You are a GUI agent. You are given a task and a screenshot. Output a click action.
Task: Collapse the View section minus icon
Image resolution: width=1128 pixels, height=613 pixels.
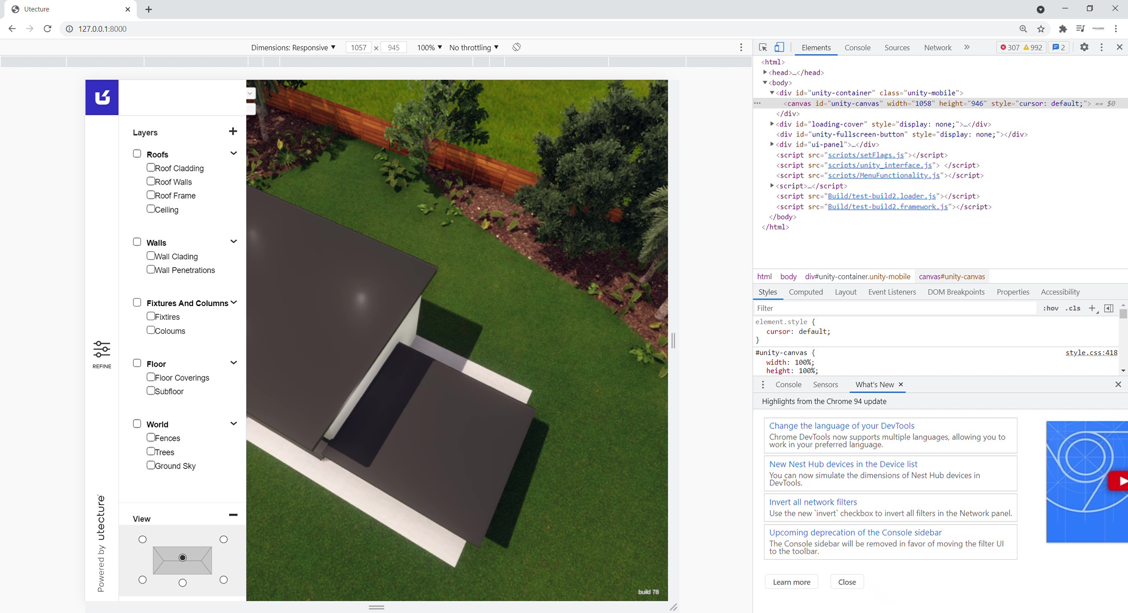point(233,515)
